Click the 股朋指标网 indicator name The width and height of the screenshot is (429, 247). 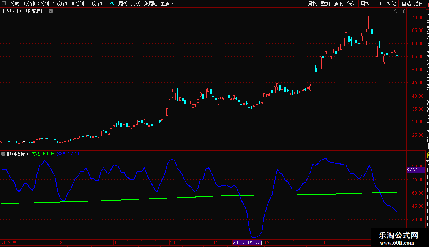(18, 154)
